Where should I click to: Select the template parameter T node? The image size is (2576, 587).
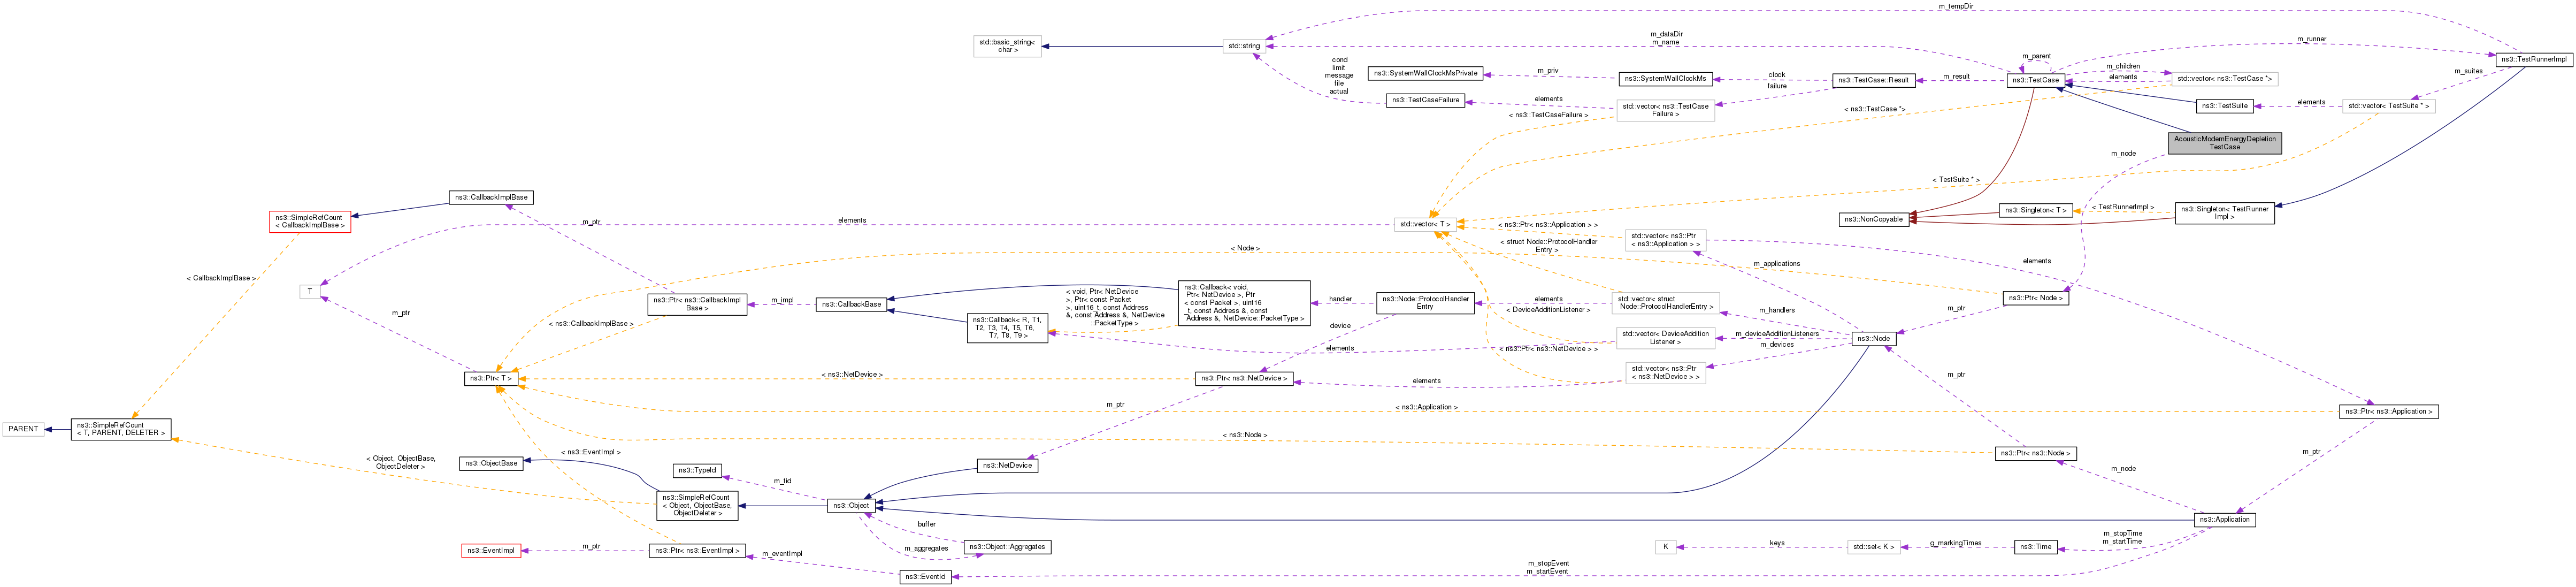click(x=309, y=292)
